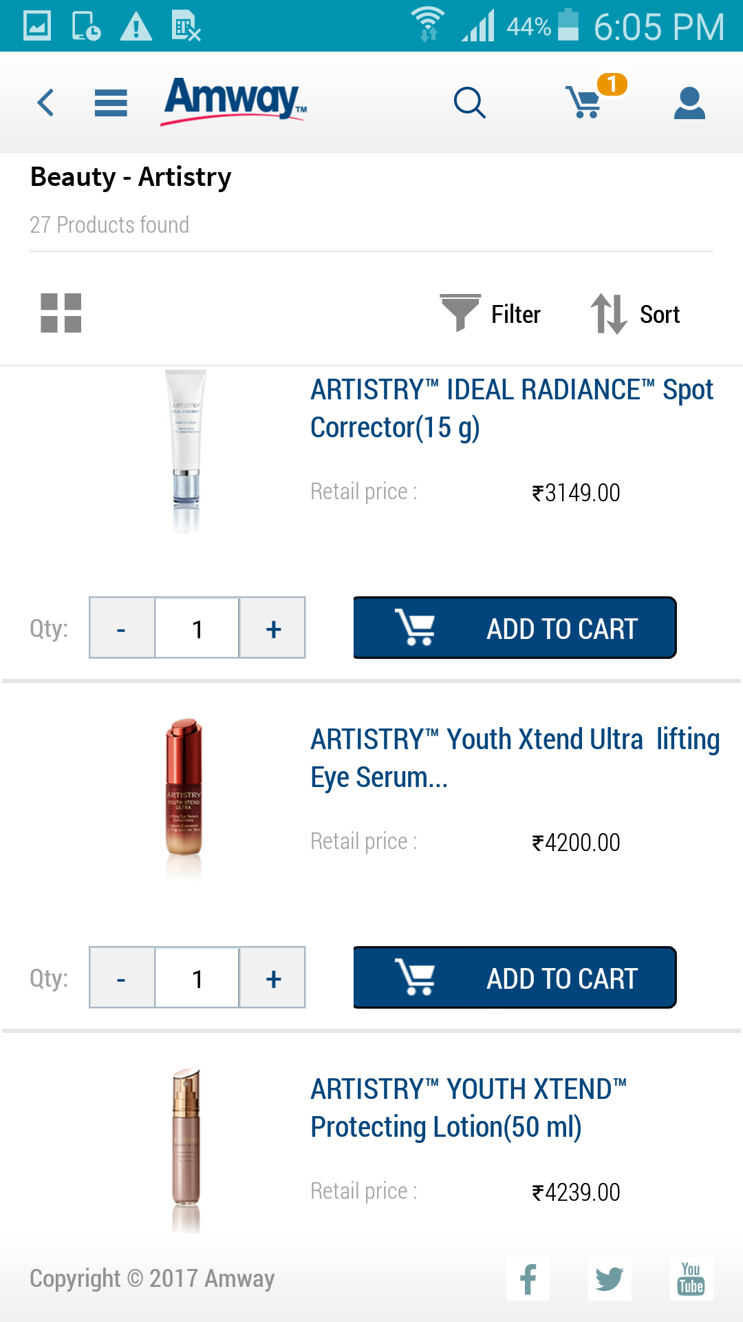This screenshot has height=1322, width=743.
Task: Select the Spot Corrector quantity field
Action: [x=197, y=628]
